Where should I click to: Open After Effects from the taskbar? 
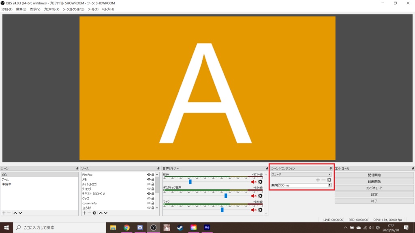click(x=207, y=227)
